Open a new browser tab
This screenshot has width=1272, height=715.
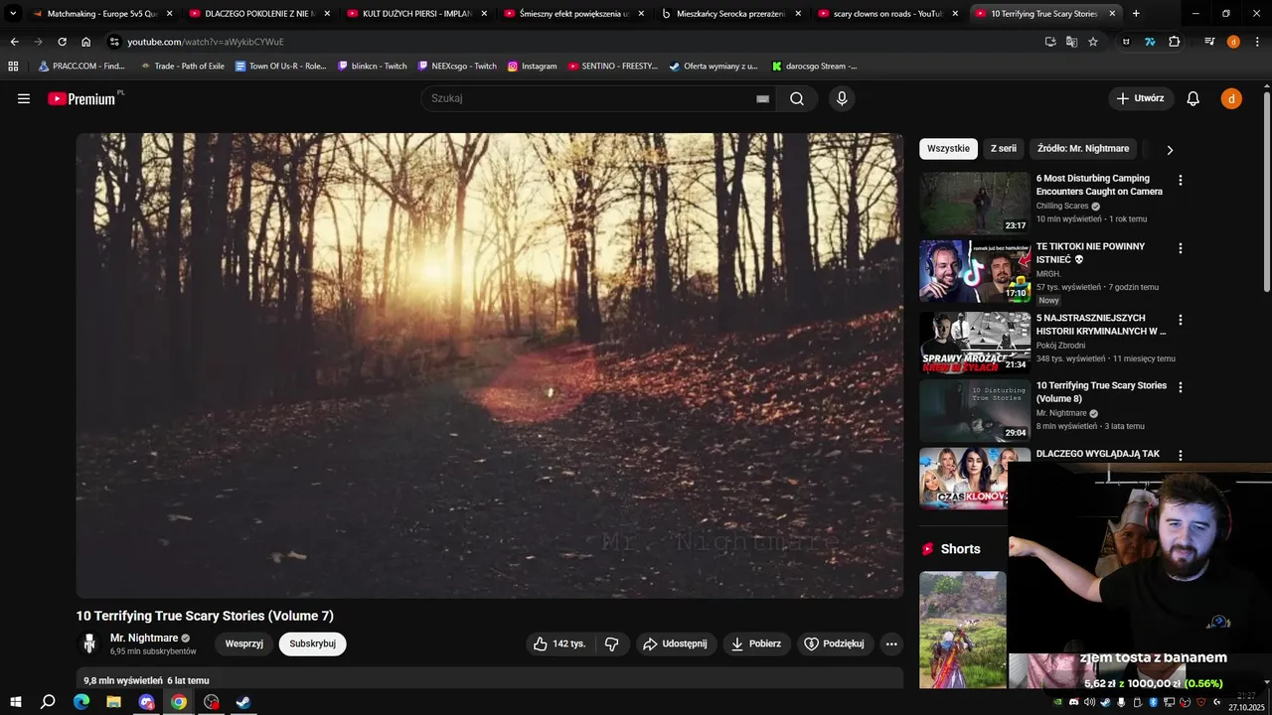pyautogui.click(x=1136, y=14)
